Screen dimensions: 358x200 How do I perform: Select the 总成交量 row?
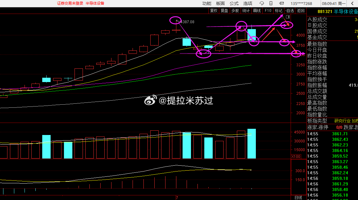tap(332, 97)
